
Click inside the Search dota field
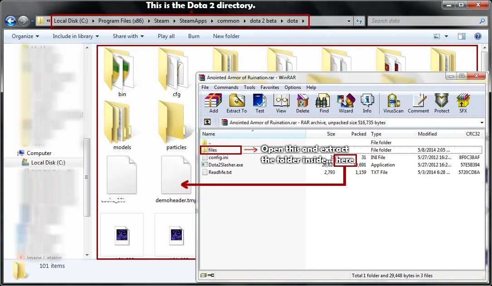pos(424,21)
